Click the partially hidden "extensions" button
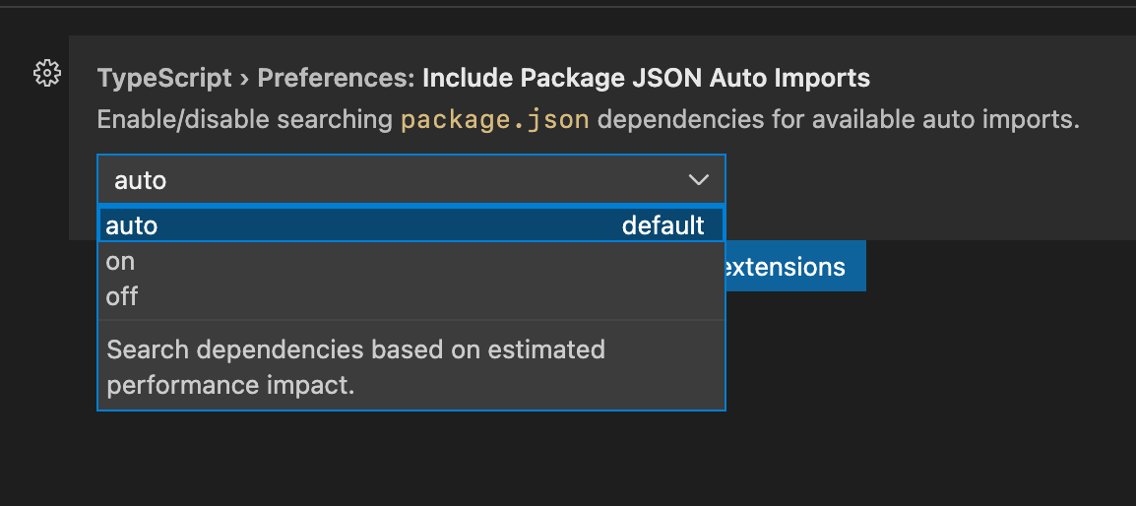Image resolution: width=1136 pixels, height=506 pixels. [795, 266]
